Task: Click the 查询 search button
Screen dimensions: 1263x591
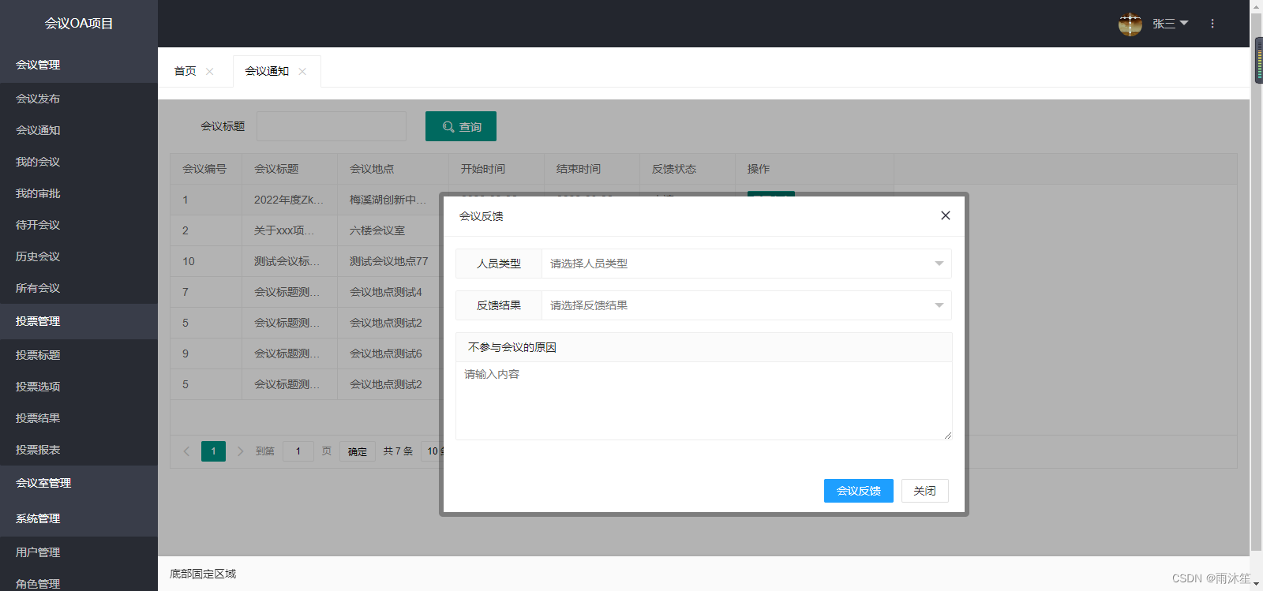Action: tap(461, 126)
